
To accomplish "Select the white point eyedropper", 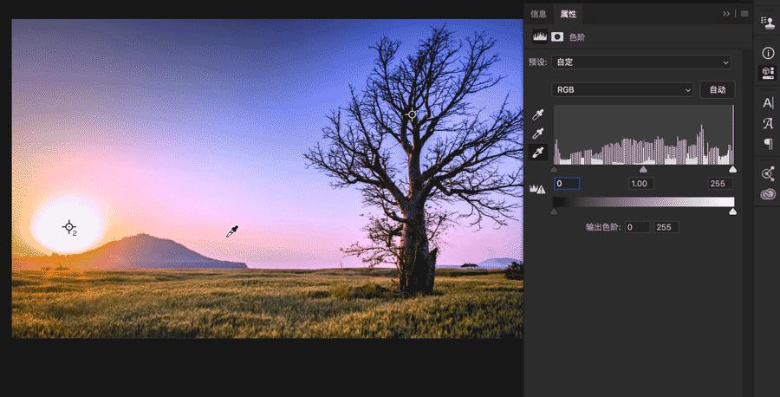I will tap(537, 153).
